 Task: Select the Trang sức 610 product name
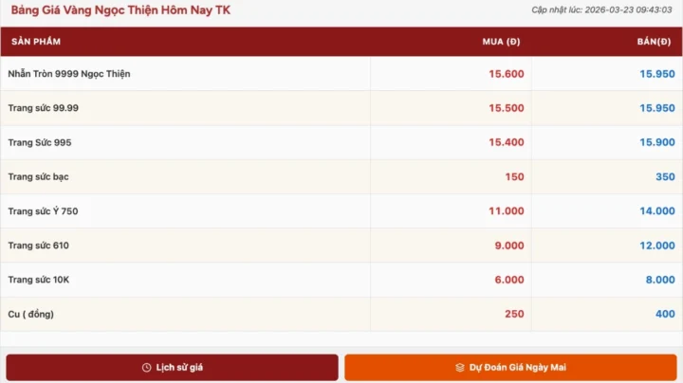[38, 246]
